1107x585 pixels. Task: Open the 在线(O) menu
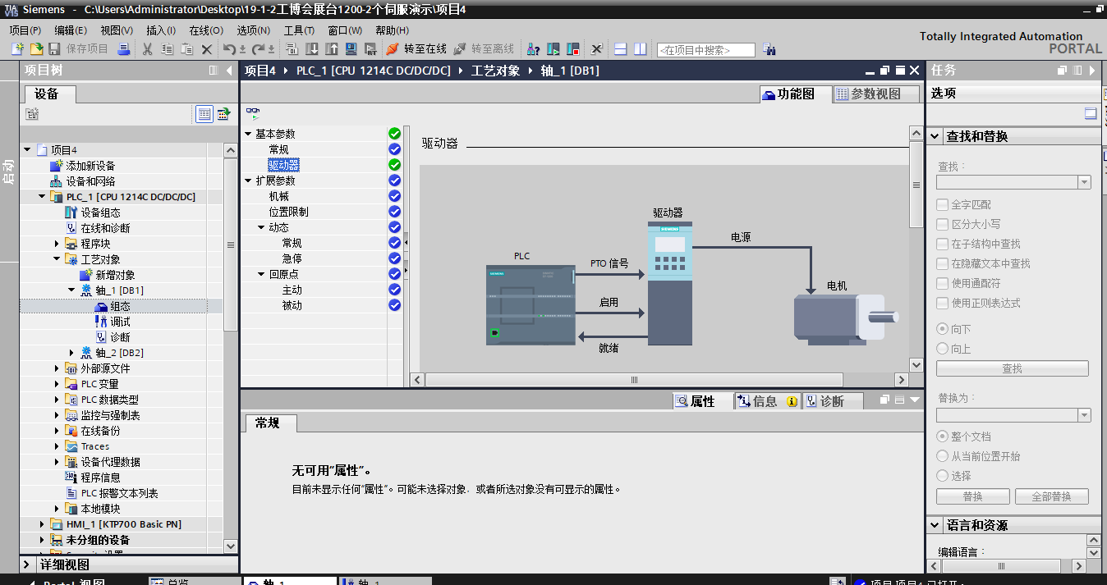pyautogui.click(x=206, y=30)
